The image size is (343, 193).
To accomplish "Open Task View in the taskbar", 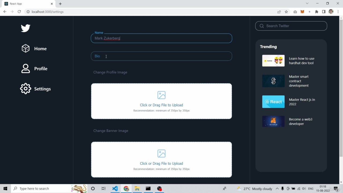I will [x=103, y=189].
